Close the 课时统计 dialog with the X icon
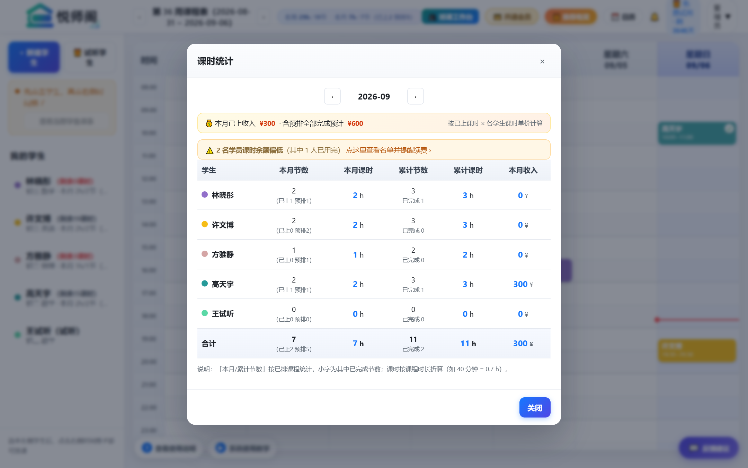 point(542,61)
